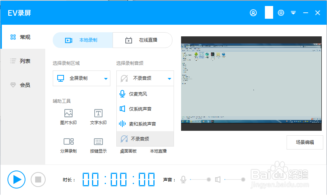The height and width of the screenshot is (196, 327).
Task: Click the 仅麦克风 microphone icon
Action: click(x=122, y=94)
